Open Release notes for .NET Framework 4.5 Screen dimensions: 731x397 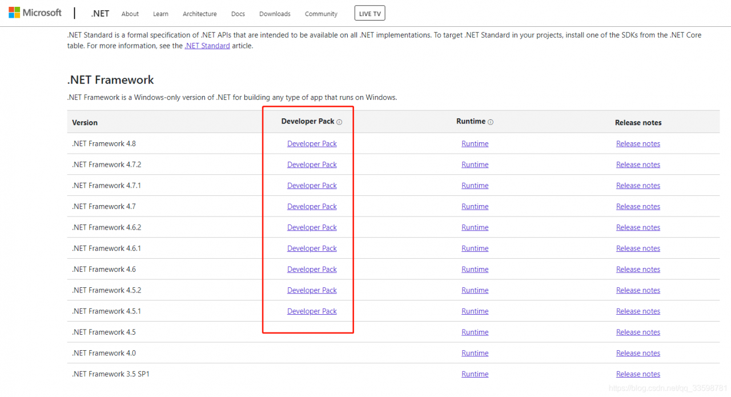[638, 332]
